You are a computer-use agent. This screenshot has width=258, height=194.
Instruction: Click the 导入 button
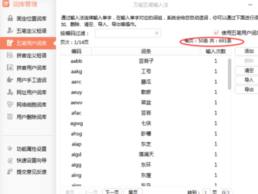coord(247,80)
